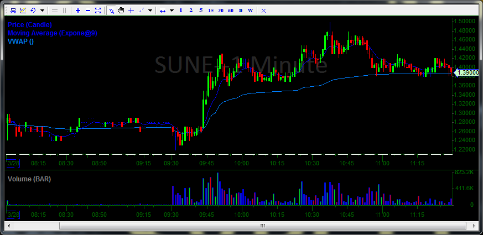
Task: Click the Moving Average (Expone@9) legend label
Action: tap(53, 33)
